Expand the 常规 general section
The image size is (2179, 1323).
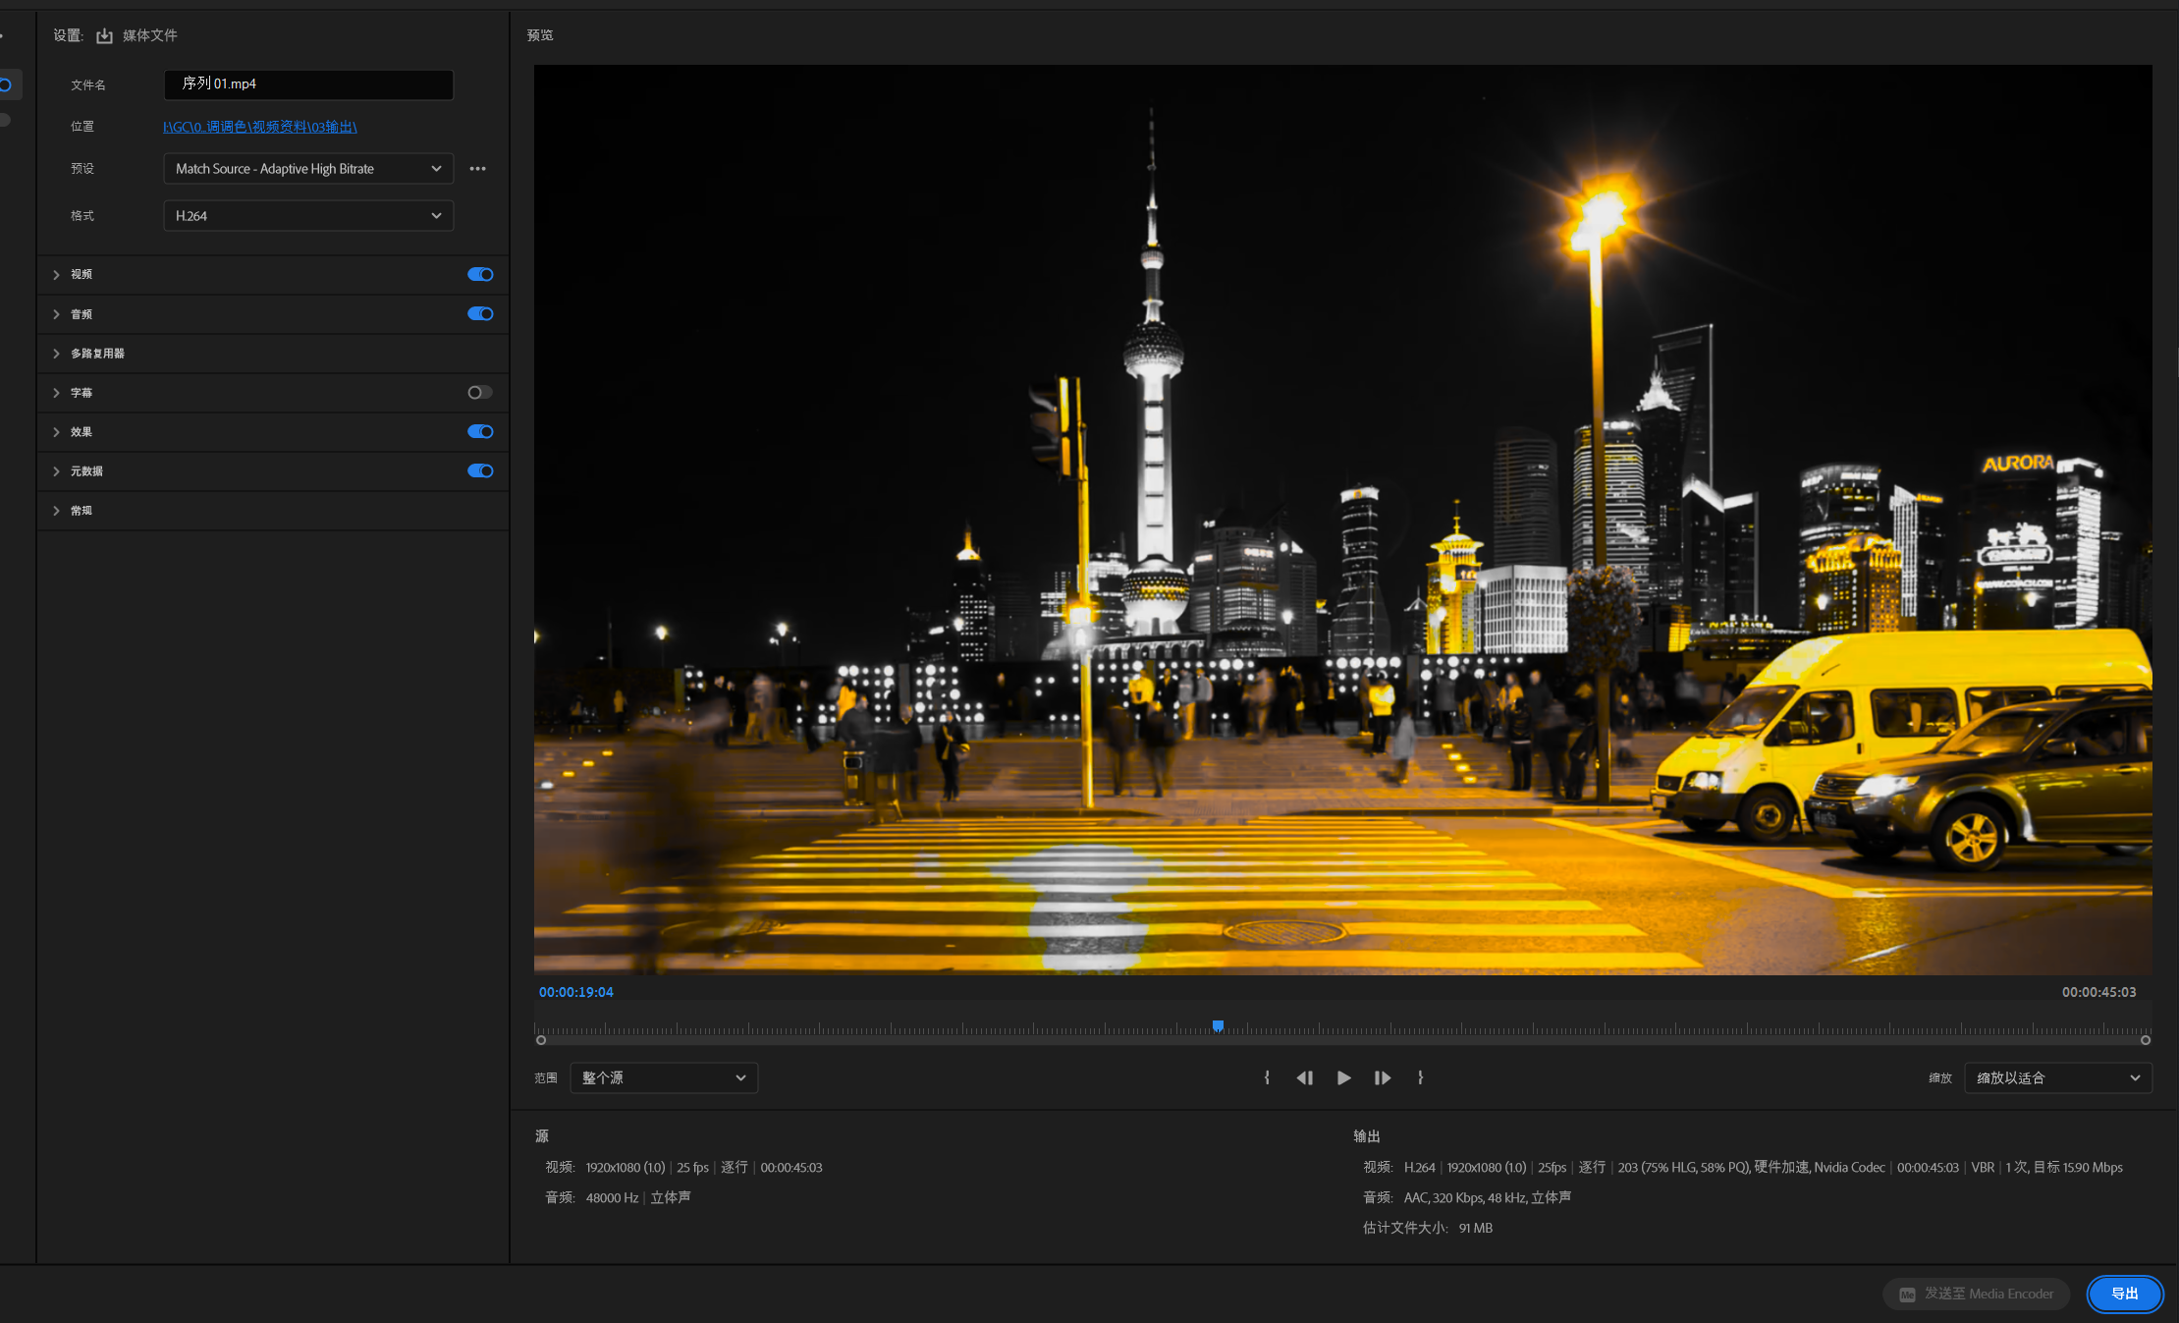click(57, 511)
